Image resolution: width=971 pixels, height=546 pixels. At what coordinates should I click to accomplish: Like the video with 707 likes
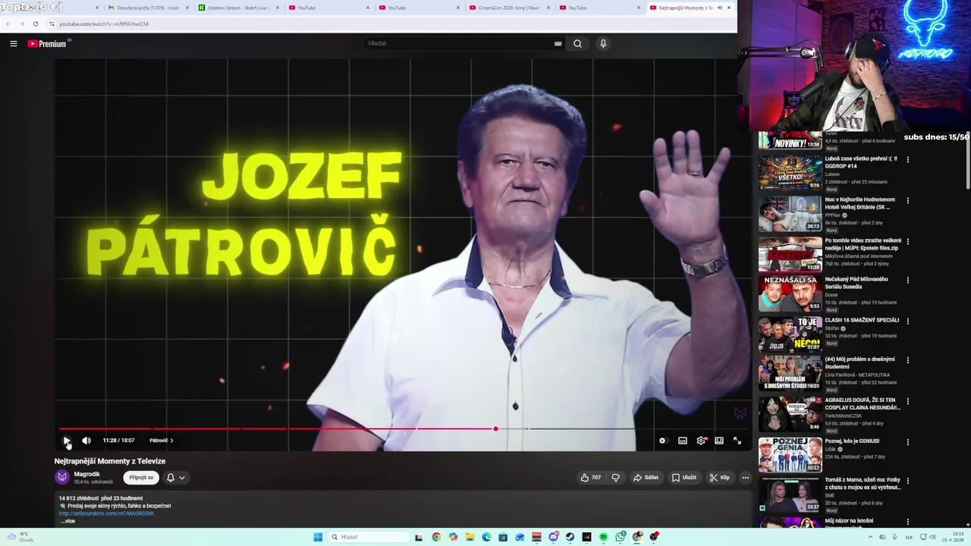coord(591,478)
